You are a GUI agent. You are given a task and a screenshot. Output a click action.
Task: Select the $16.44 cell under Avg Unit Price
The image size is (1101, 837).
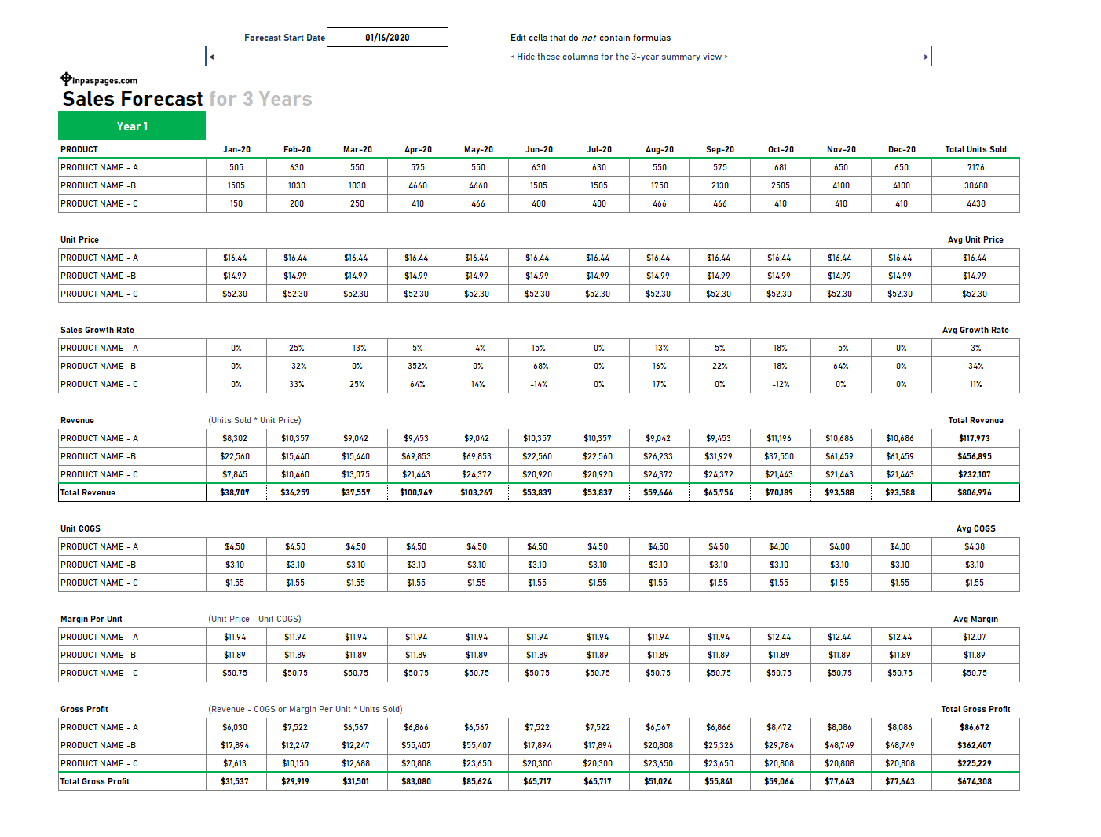(x=975, y=258)
